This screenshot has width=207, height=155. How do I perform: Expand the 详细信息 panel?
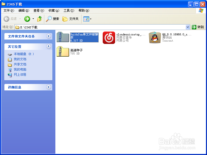point(49,87)
